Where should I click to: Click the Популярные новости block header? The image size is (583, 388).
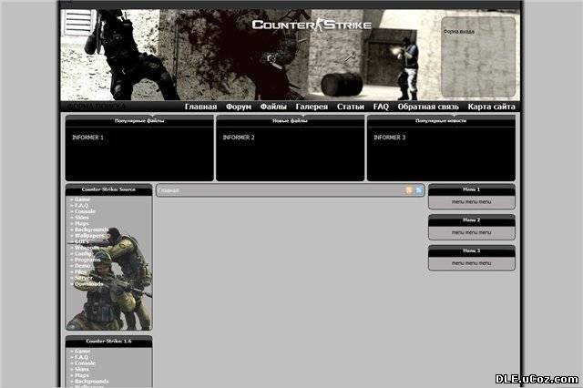coord(441,121)
